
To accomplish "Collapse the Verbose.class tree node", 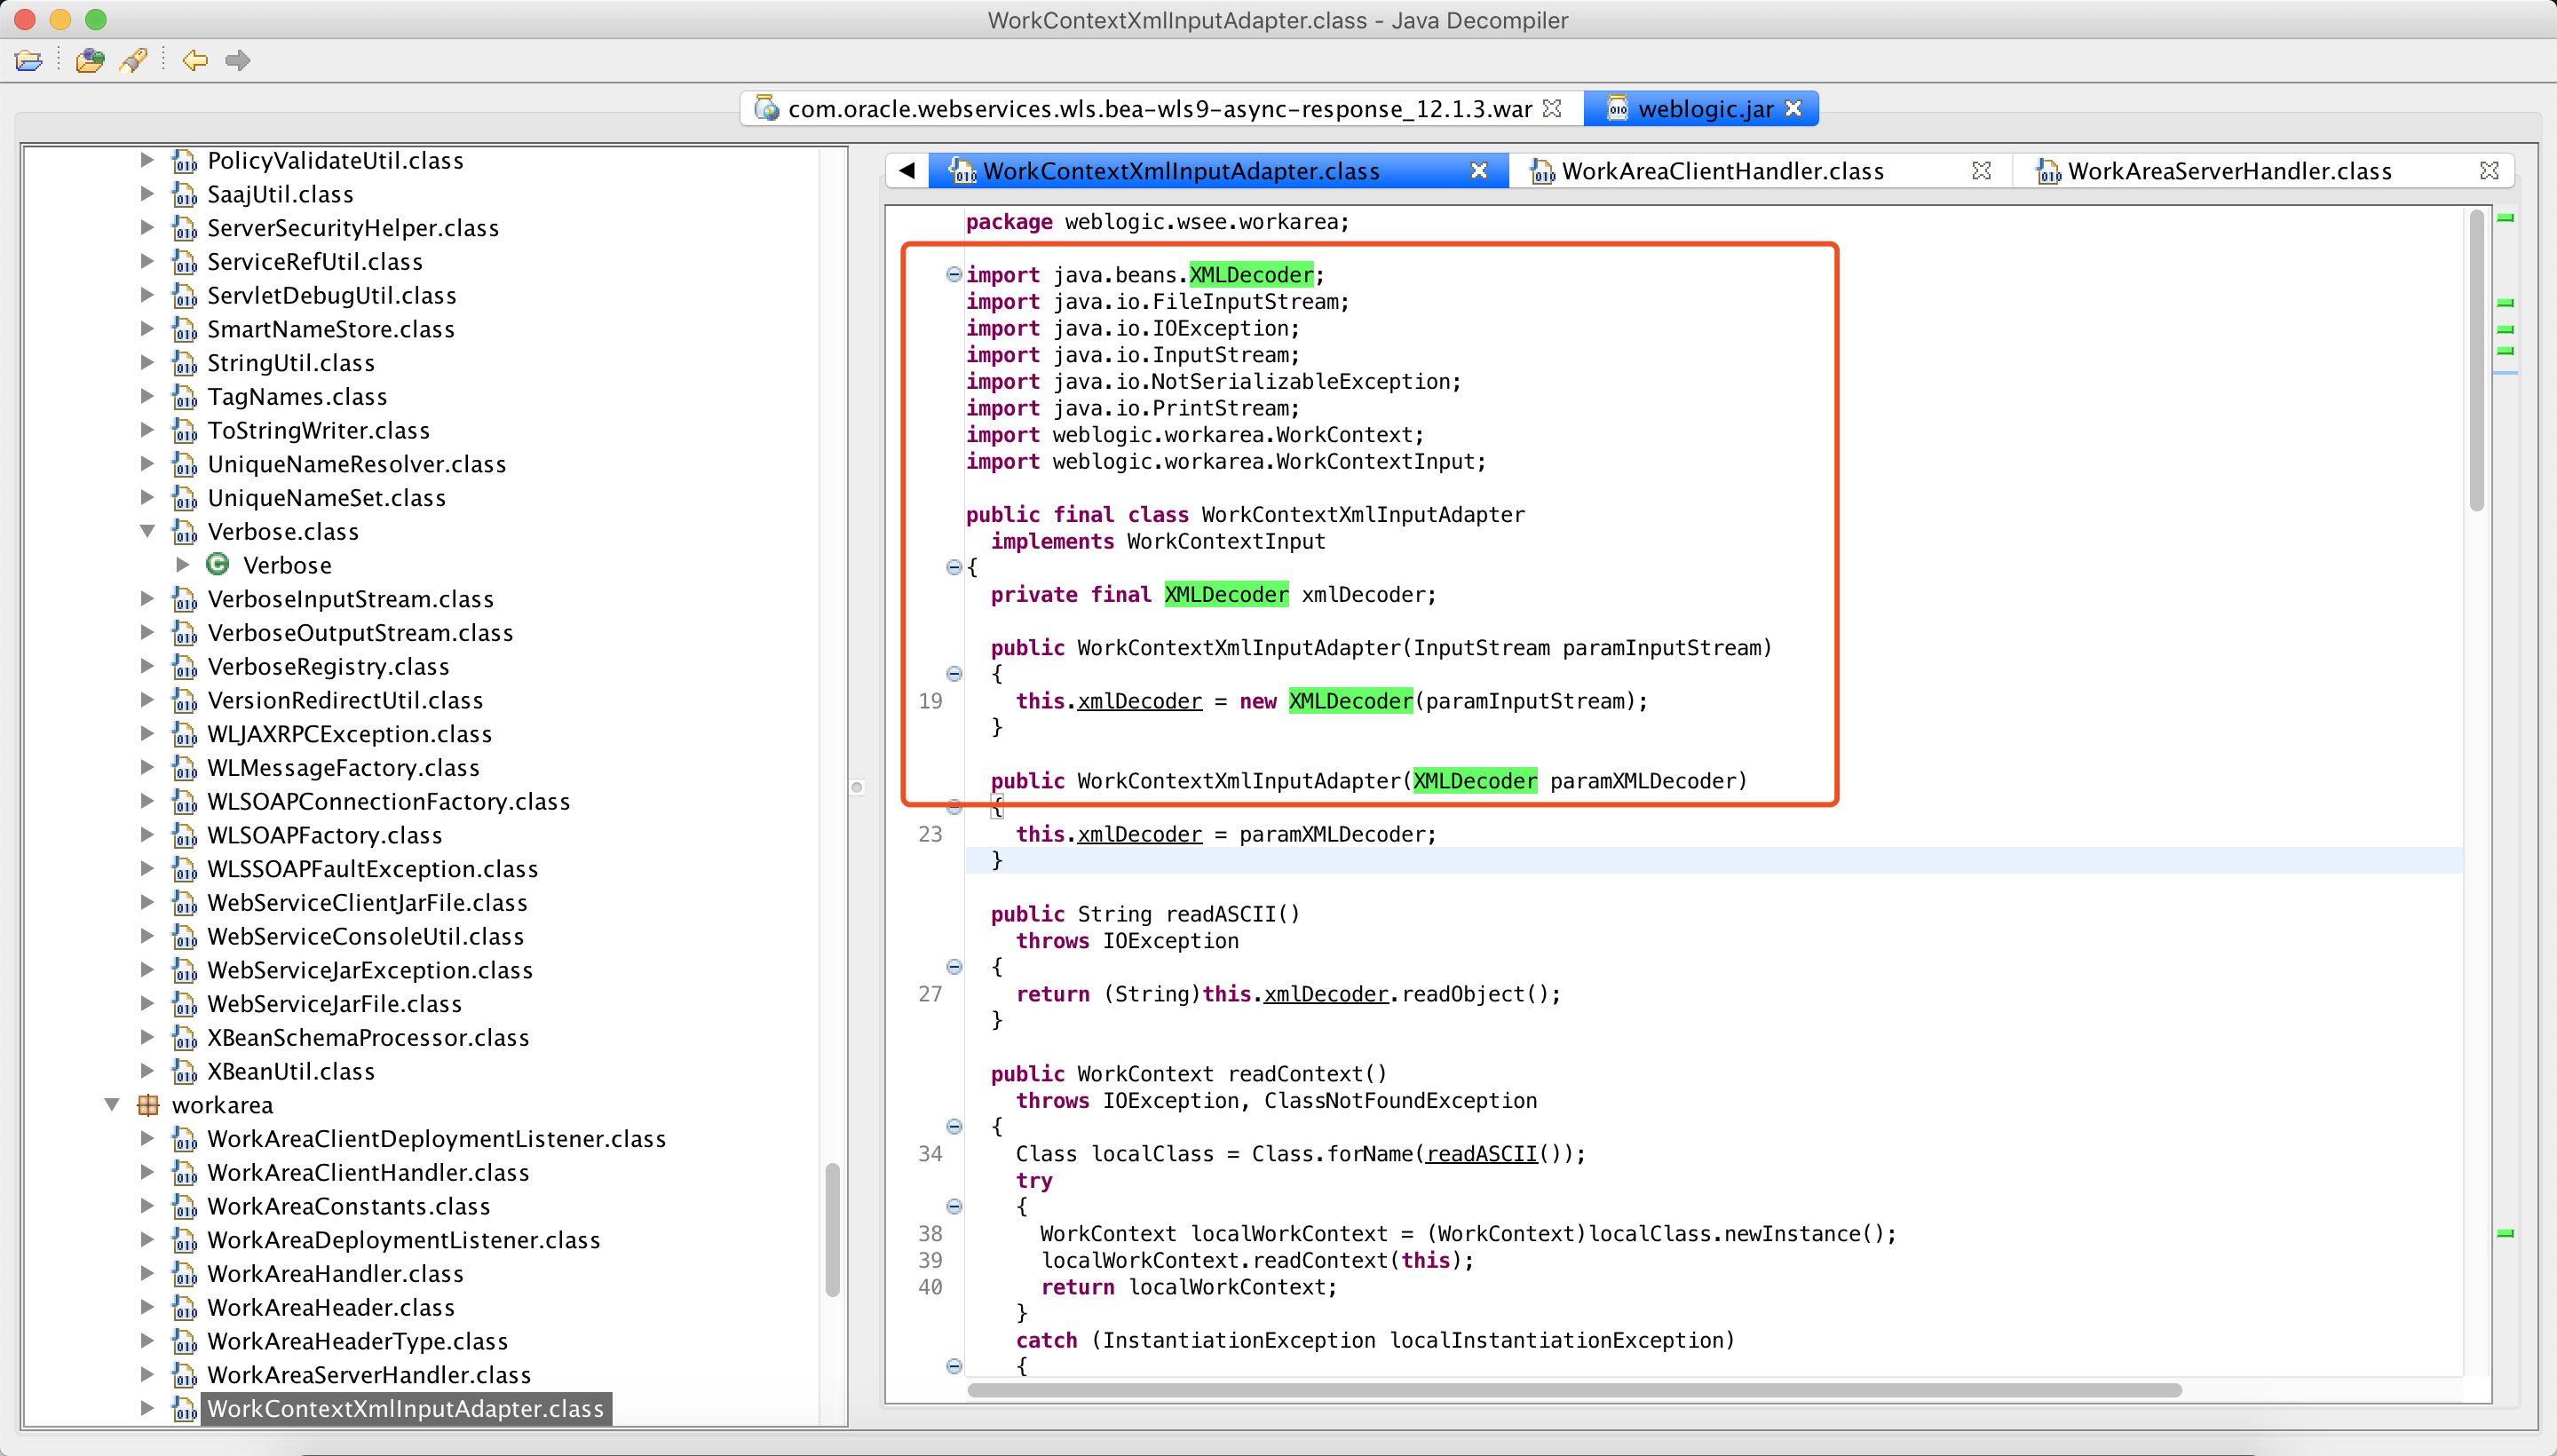I will pyautogui.click(x=147, y=531).
